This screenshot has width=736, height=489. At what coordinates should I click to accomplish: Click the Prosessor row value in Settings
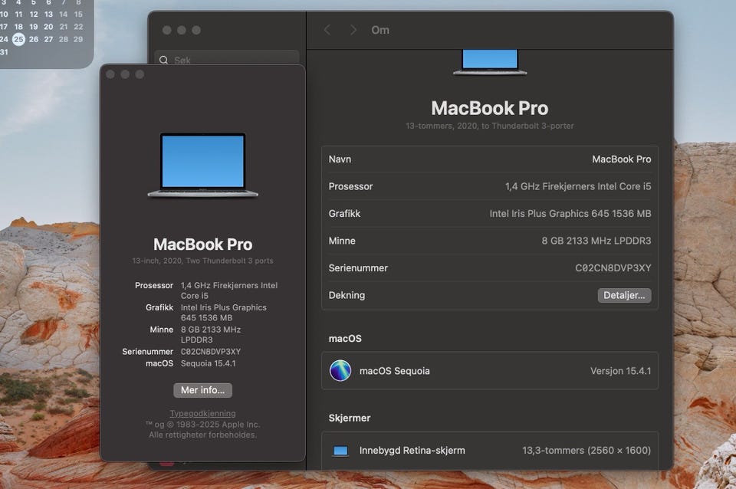click(578, 186)
